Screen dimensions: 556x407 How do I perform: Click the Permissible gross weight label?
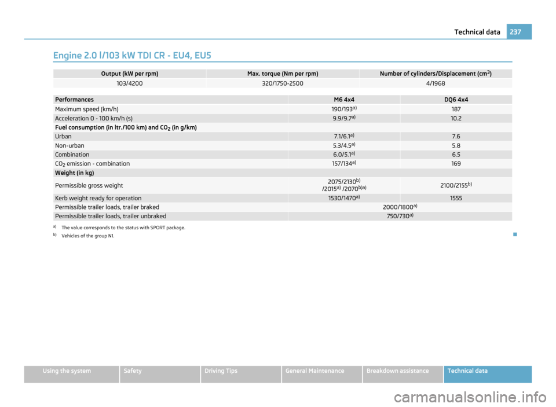(89, 185)
